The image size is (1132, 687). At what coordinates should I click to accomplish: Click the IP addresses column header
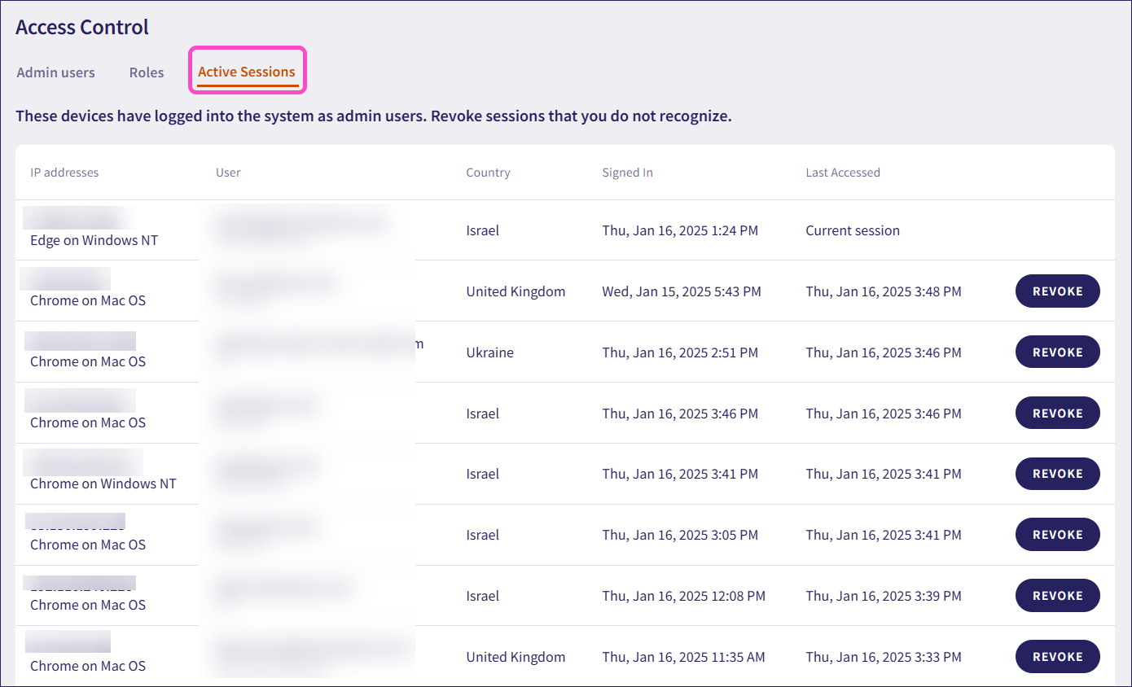tap(64, 173)
